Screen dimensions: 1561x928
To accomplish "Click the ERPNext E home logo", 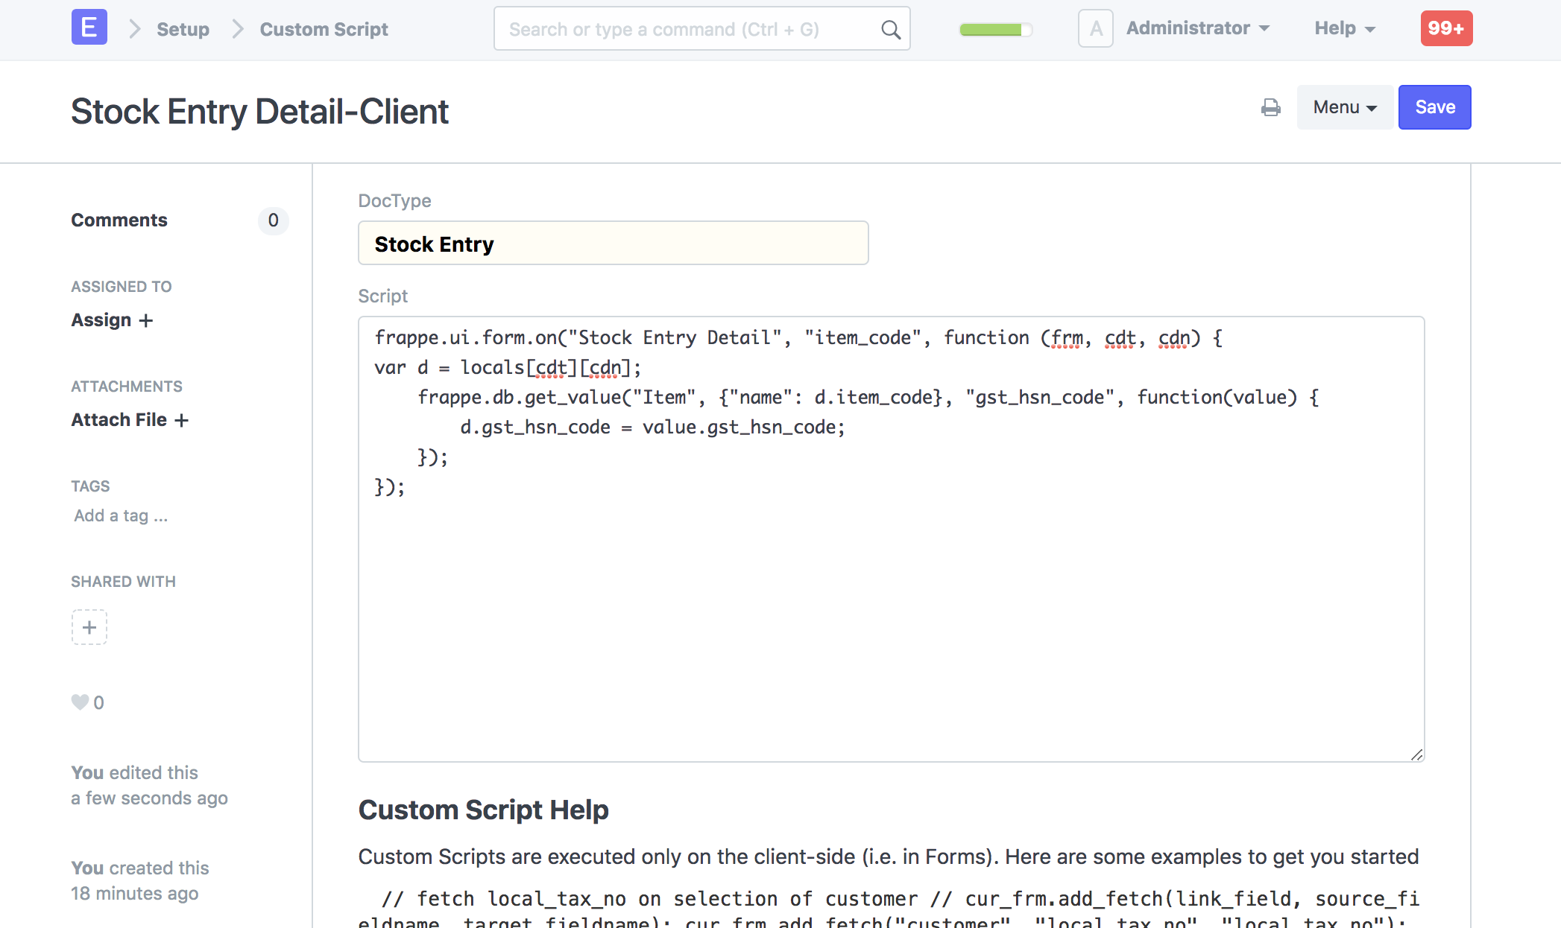I will [89, 28].
